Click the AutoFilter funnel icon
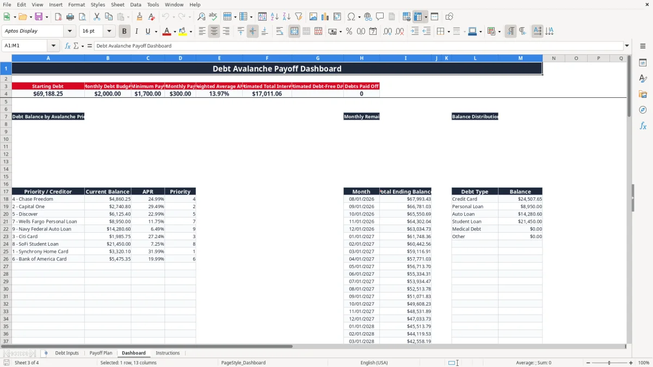This screenshot has width=653, height=367. [x=299, y=17]
